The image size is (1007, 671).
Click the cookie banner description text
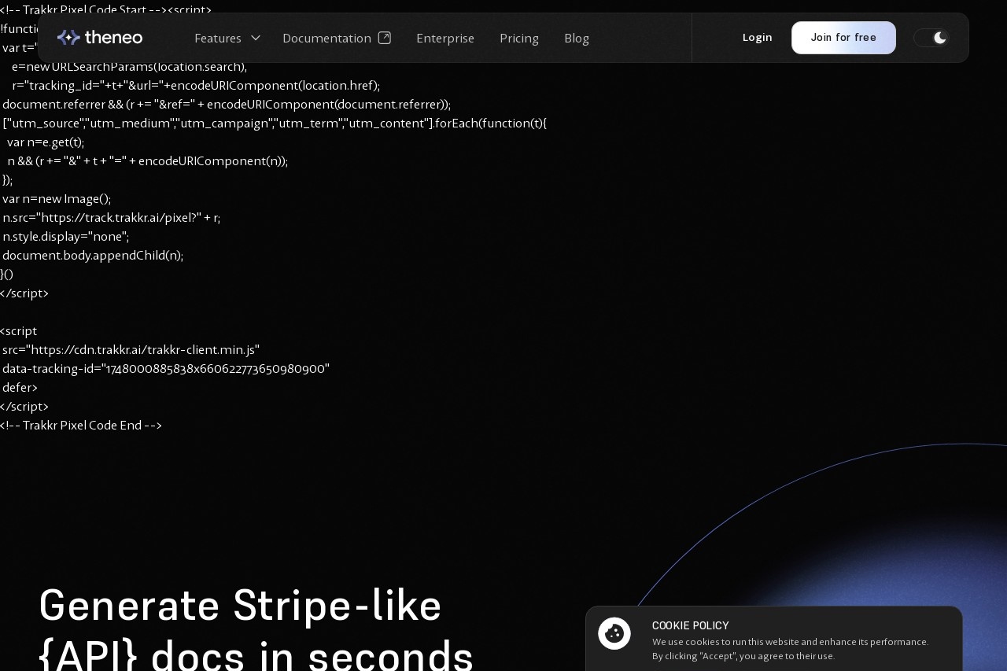791,649
